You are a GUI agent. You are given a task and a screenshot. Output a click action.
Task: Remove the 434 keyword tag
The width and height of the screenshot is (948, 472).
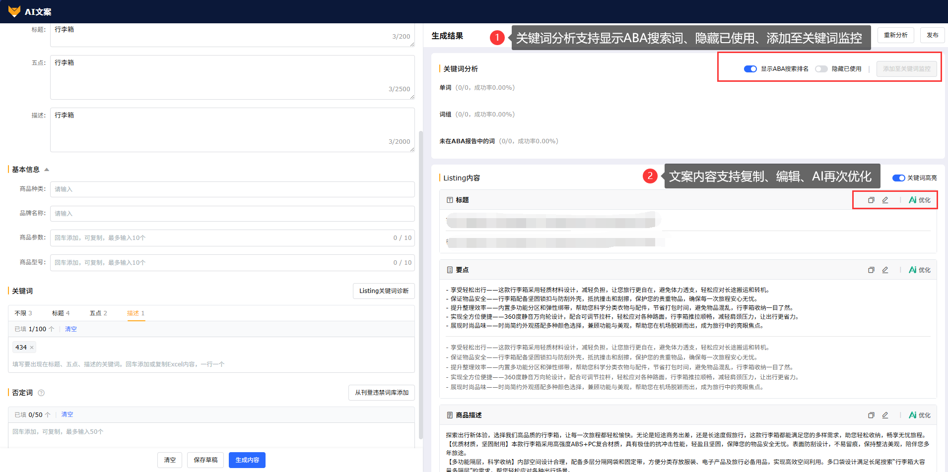click(x=32, y=348)
